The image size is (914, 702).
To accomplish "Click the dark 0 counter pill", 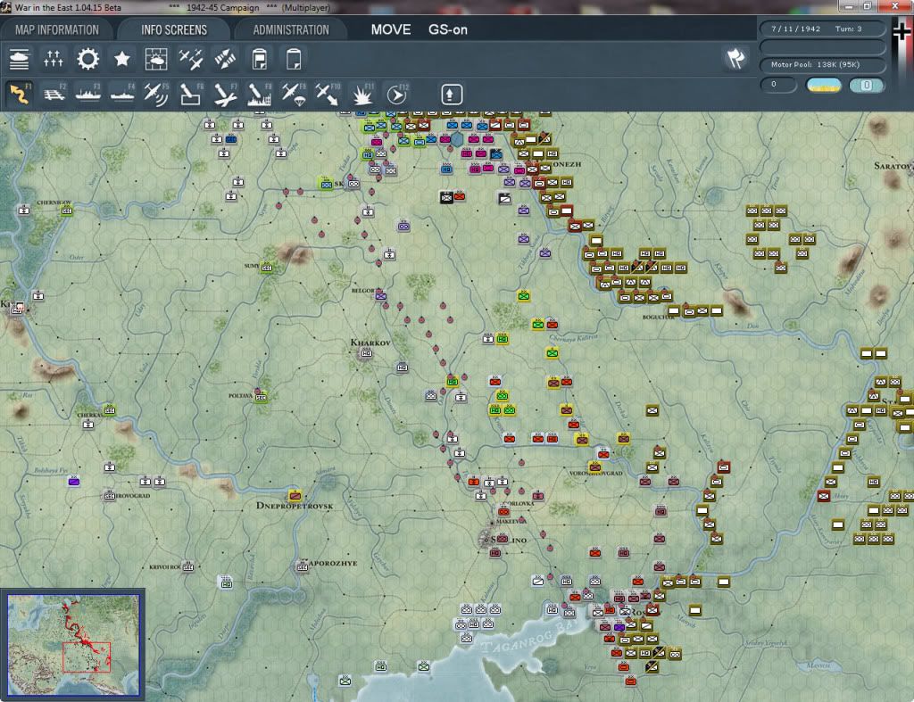I will pyautogui.click(x=777, y=85).
